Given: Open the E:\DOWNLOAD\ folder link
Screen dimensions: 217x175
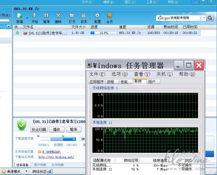Looking at the screenshot, I should click(x=51, y=152).
